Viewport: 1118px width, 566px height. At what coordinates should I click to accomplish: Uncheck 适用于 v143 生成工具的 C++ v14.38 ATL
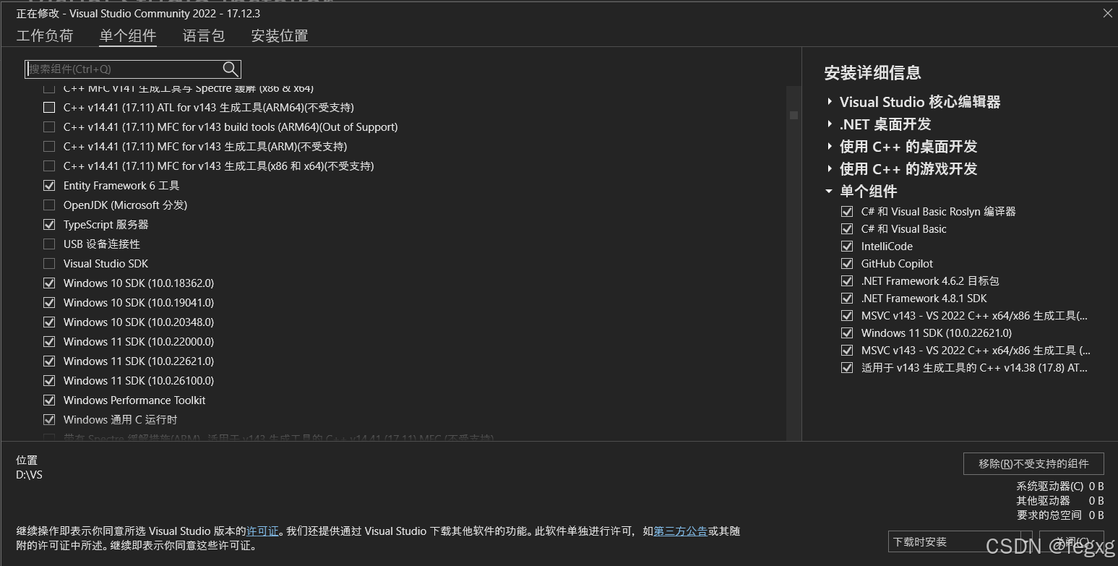tap(847, 368)
